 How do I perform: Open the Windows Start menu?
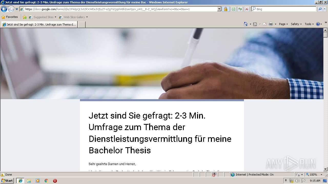coord(7,181)
